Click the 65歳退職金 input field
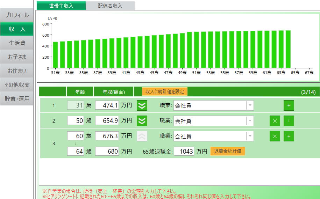Image resolution: width=320 pixels, height=199 pixels. pyautogui.click(x=184, y=152)
